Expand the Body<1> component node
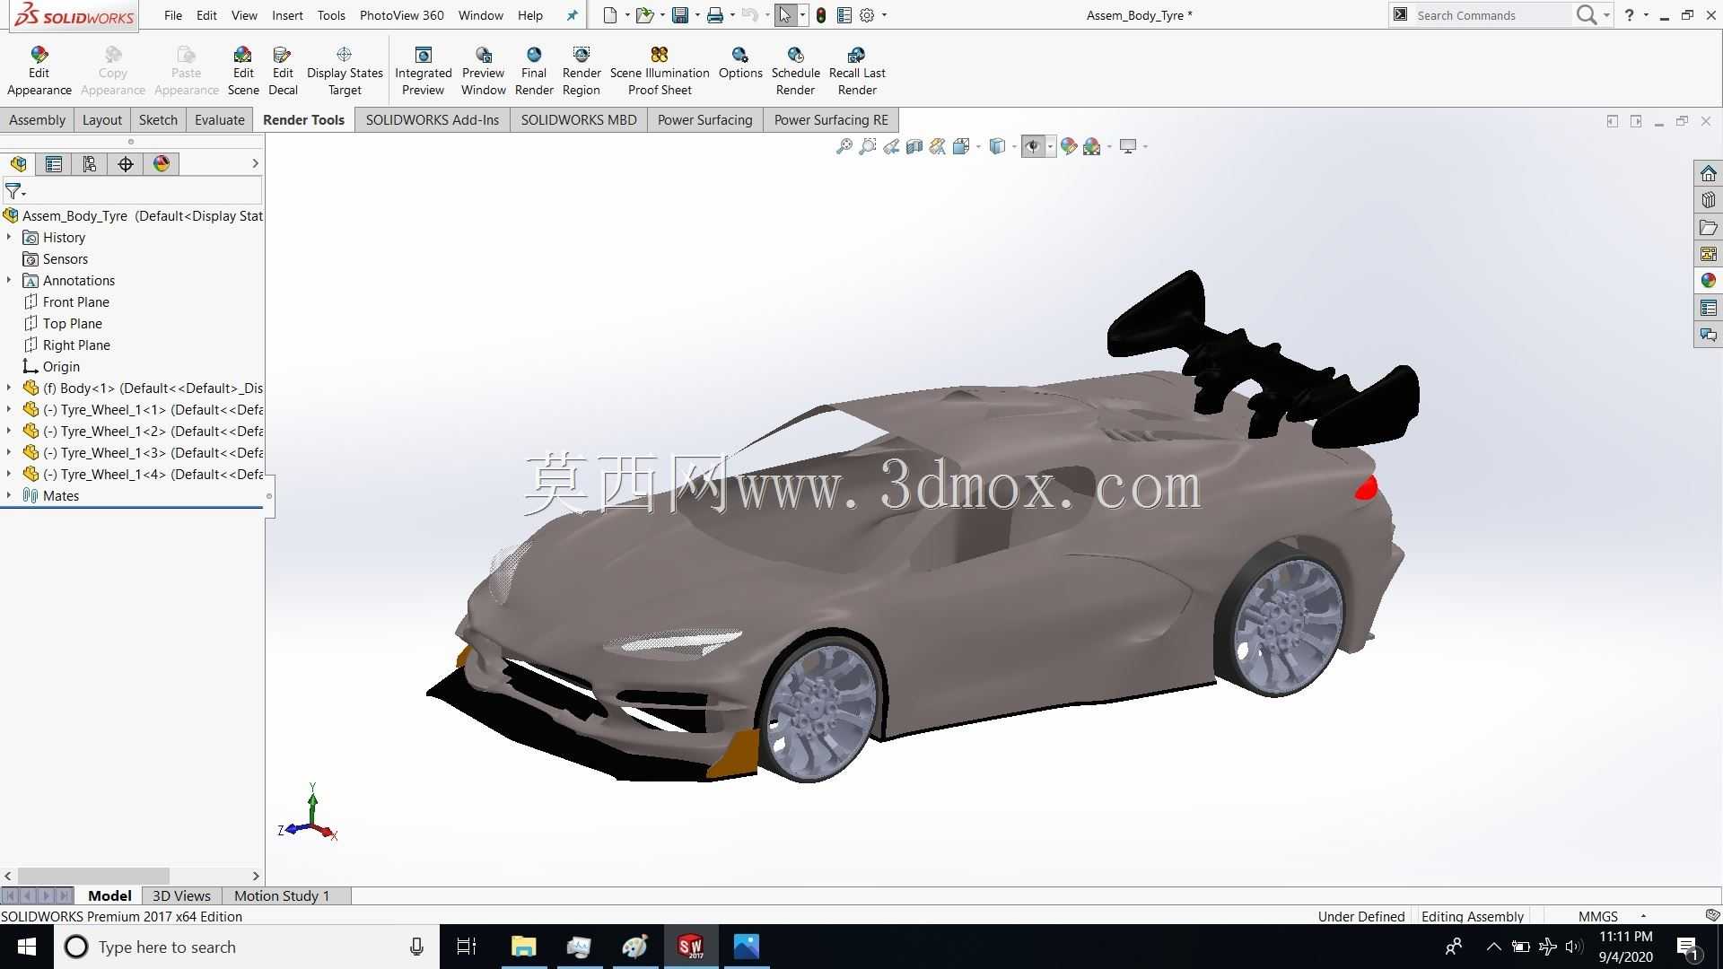Screen dimensions: 1723x969 click(9, 388)
